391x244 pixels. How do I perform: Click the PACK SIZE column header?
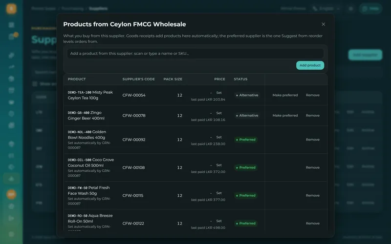[173, 79]
